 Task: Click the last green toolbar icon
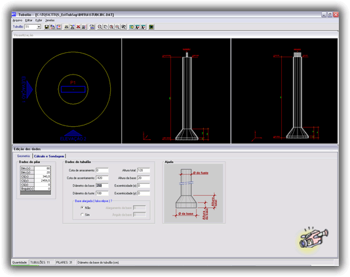click(x=151, y=27)
